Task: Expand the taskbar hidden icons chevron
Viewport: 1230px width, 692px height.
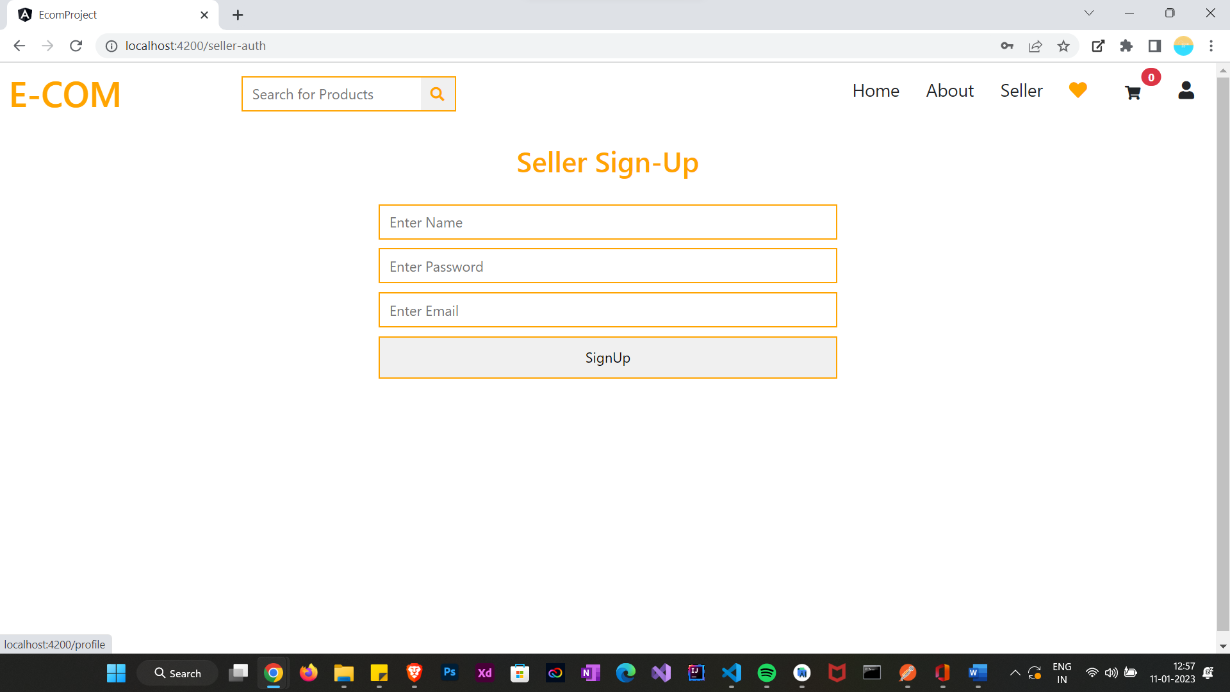Action: click(x=1015, y=673)
